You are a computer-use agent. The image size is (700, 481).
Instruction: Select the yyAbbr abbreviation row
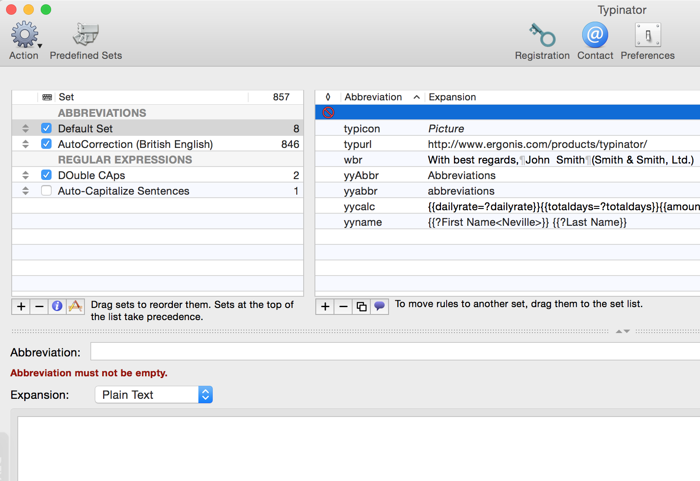[361, 175]
